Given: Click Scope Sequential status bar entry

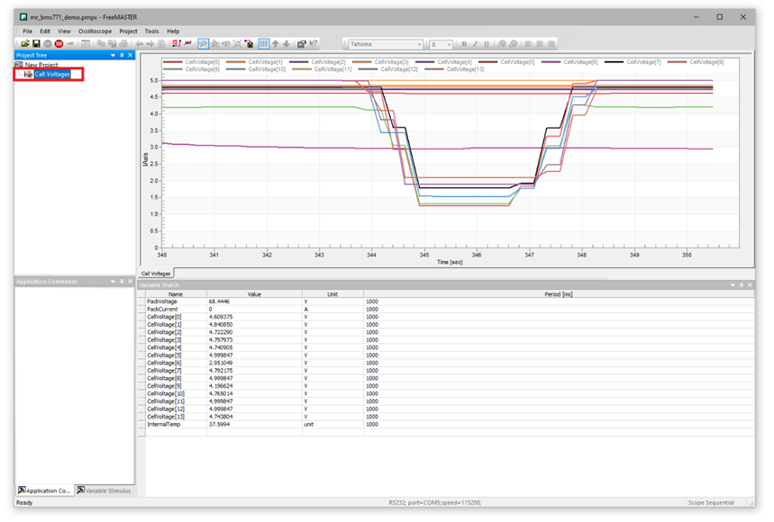Looking at the screenshot, I should [x=711, y=503].
